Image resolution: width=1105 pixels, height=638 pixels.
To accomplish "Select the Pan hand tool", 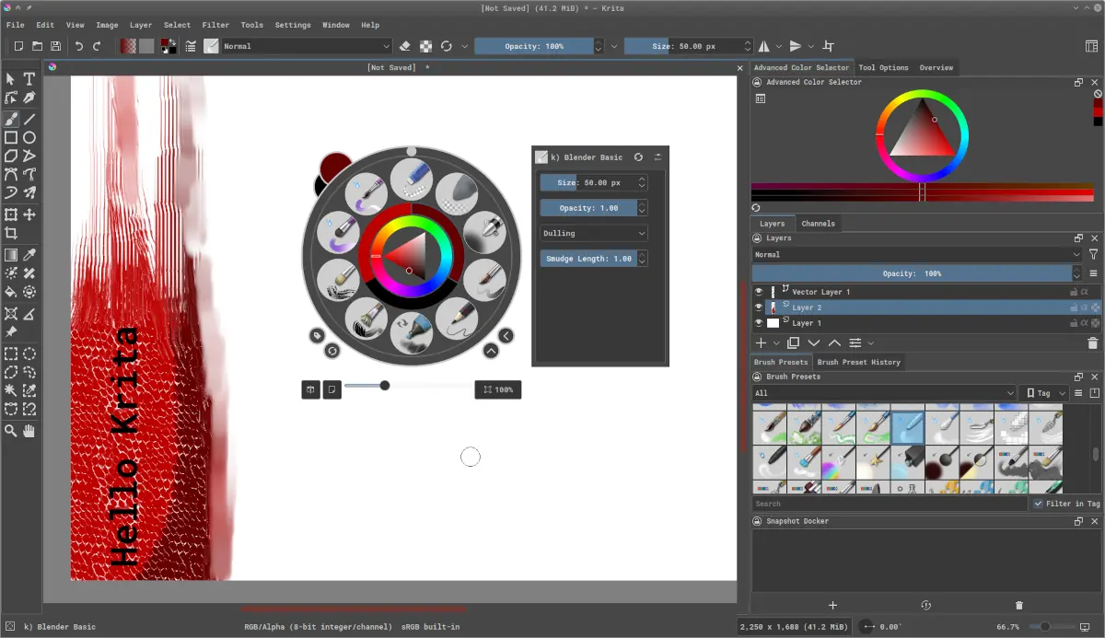I will pyautogui.click(x=29, y=430).
